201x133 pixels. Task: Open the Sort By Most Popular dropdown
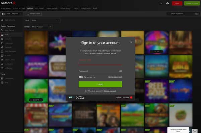coord(42,27)
